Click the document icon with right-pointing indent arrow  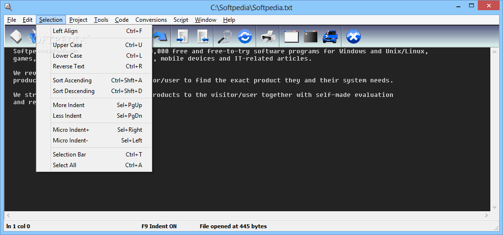[x=182, y=36]
